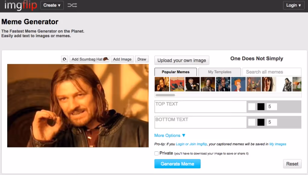
Task: Select Futurama Fry meme thumbnail
Action: 239,84
